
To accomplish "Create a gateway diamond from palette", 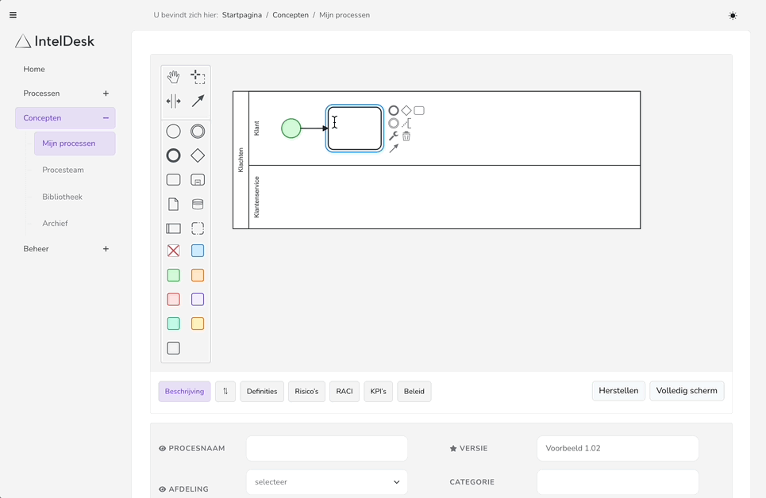I will 198,155.
